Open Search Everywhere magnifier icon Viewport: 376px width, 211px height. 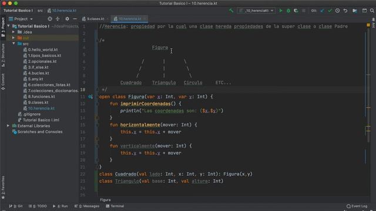pyautogui.click(x=372, y=11)
